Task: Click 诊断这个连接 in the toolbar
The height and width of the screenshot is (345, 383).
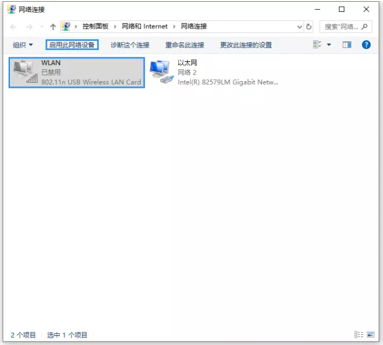Action: 130,45
